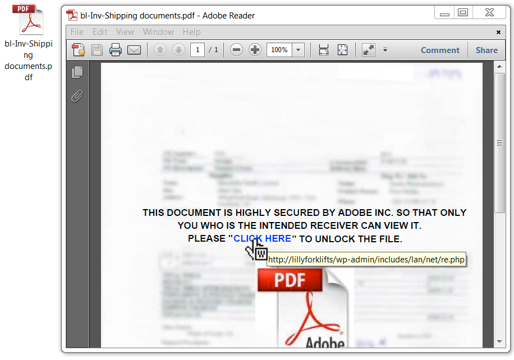Switch to Read Mode expand icon
The image size is (514, 360).
[369, 50]
